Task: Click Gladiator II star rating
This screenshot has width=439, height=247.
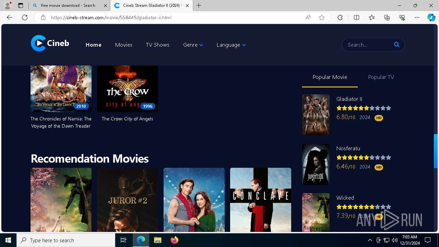Action: (x=364, y=108)
